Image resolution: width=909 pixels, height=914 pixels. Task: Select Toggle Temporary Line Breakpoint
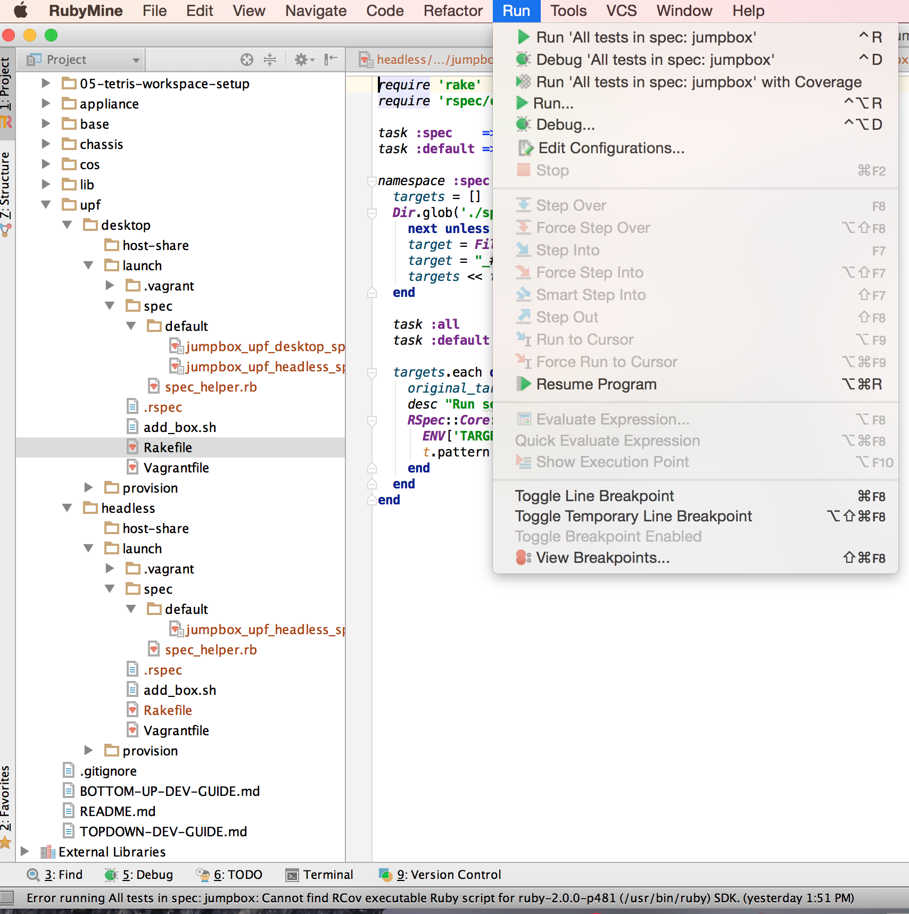click(696, 516)
